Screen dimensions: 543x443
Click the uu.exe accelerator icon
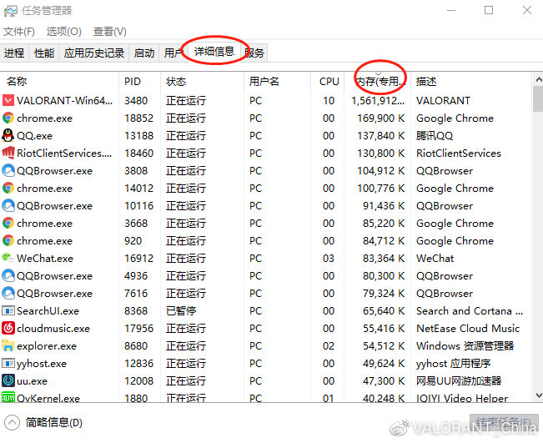[8, 380]
